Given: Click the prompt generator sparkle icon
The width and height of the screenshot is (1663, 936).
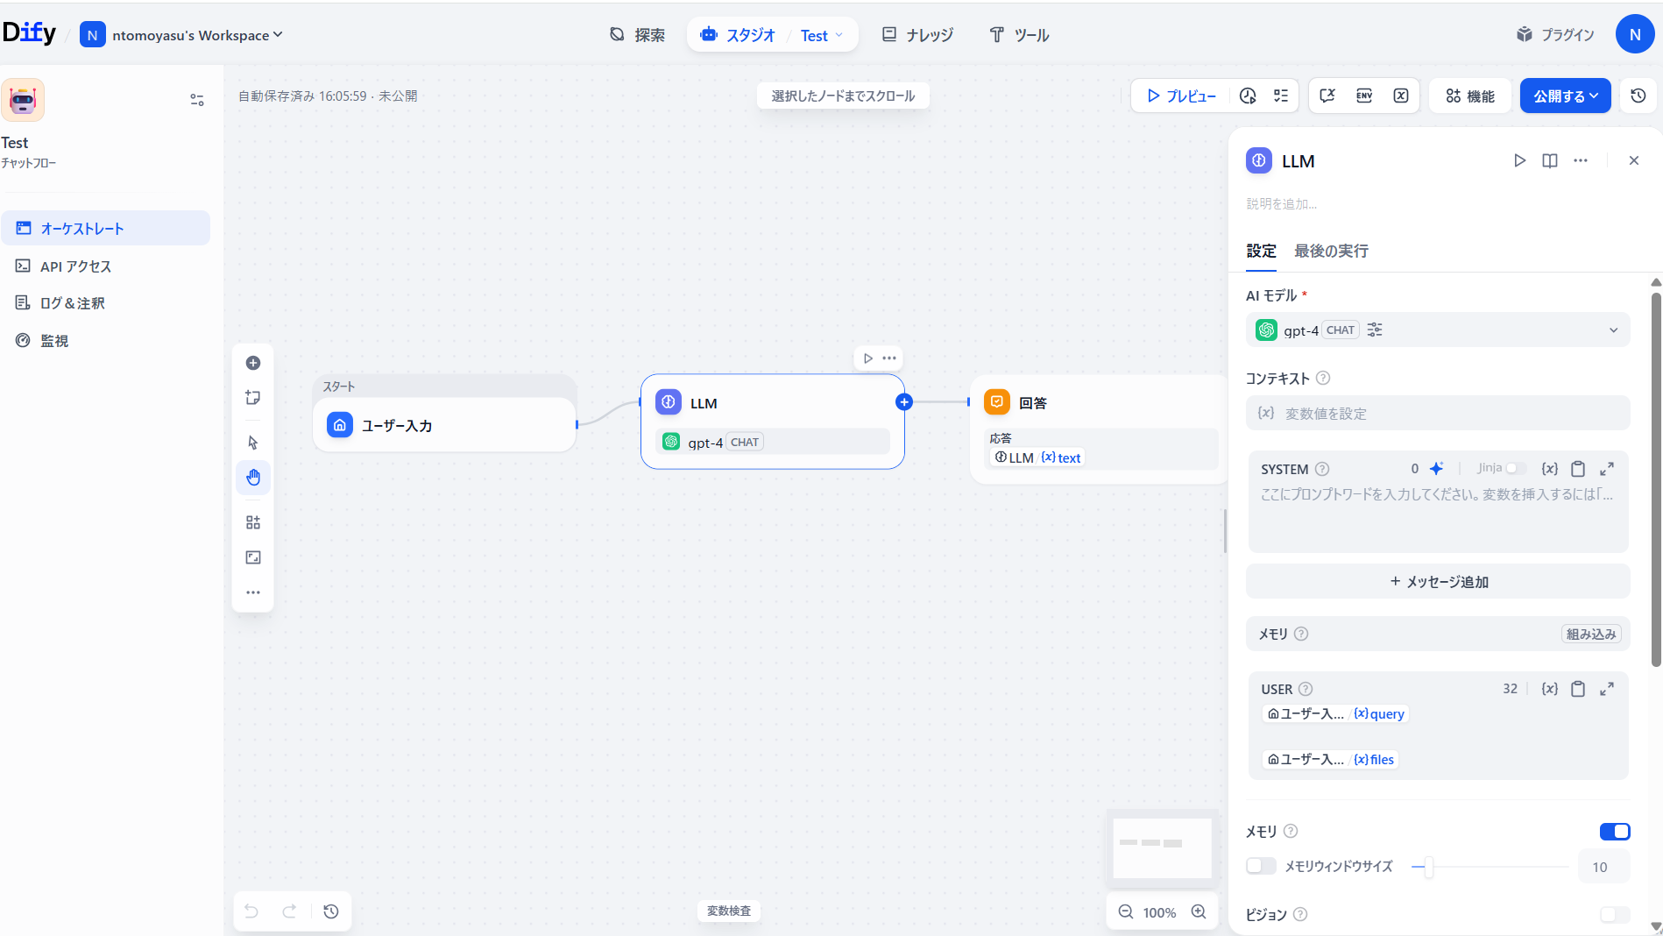Looking at the screenshot, I should click(x=1436, y=468).
